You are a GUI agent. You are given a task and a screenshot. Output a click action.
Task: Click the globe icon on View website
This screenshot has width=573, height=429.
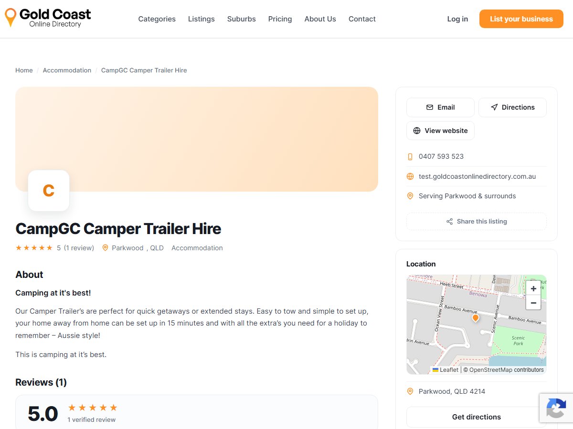click(x=417, y=131)
